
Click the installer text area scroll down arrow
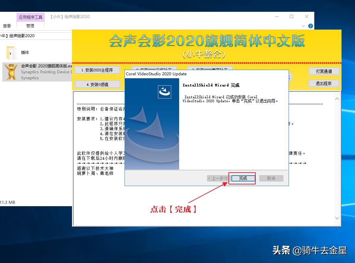point(337,218)
